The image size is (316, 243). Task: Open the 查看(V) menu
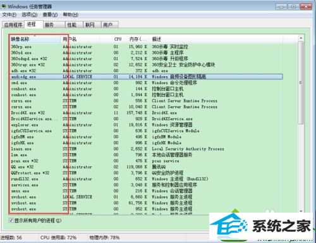tap(50, 15)
